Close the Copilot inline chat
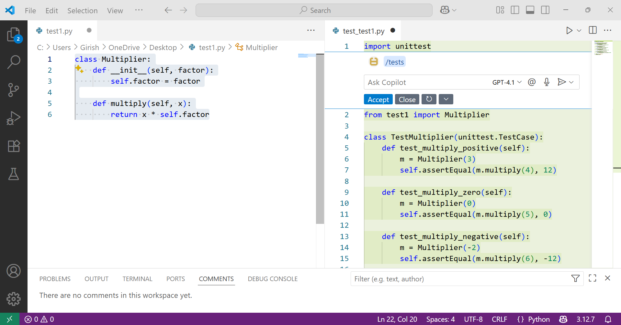This screenshot has width=621, height=325. point(407,99)
